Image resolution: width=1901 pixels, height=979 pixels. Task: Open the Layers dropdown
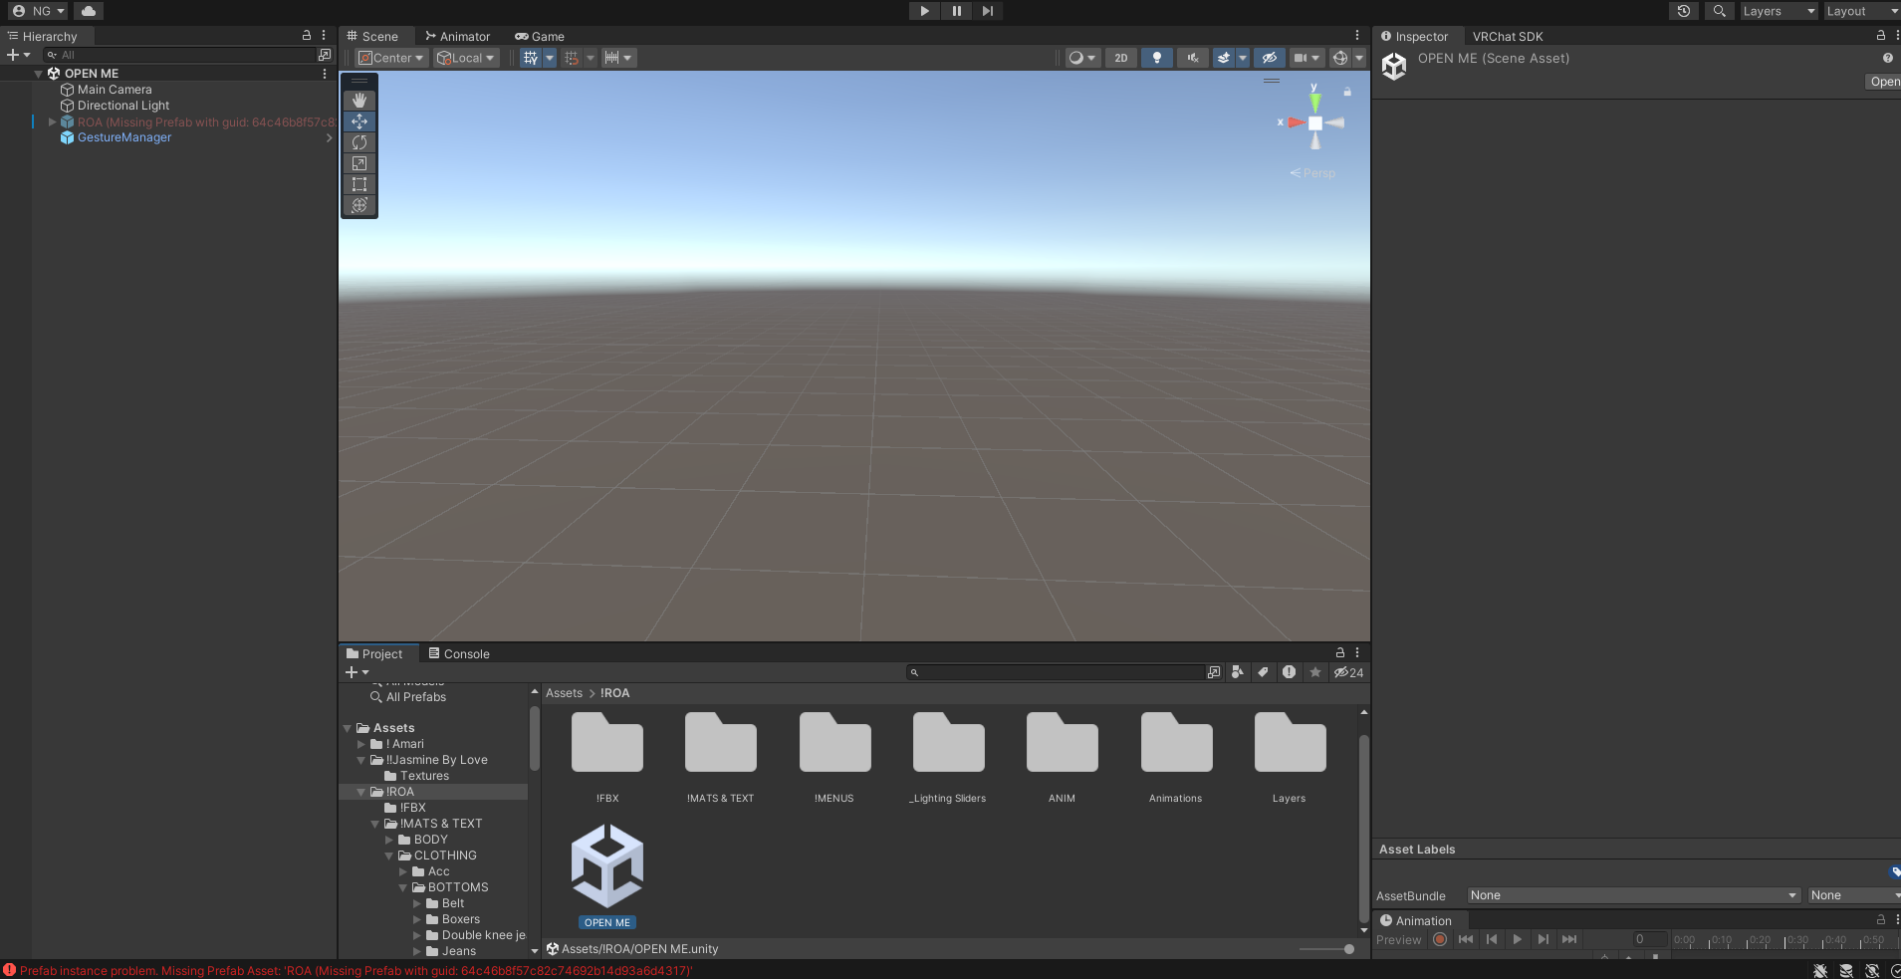[1779, 11]
